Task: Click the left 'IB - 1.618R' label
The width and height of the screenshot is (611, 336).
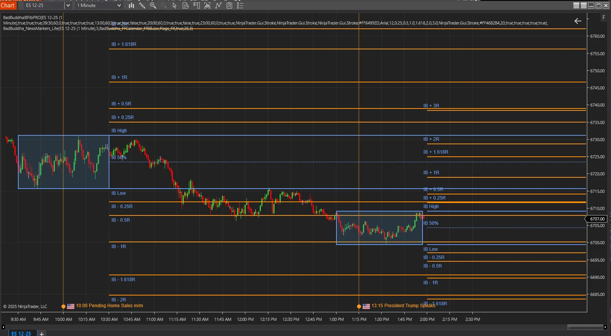Action: 123,280
